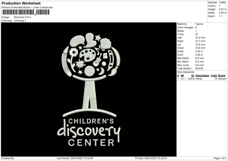Click the 'White' description in stop row

(199, 79)
